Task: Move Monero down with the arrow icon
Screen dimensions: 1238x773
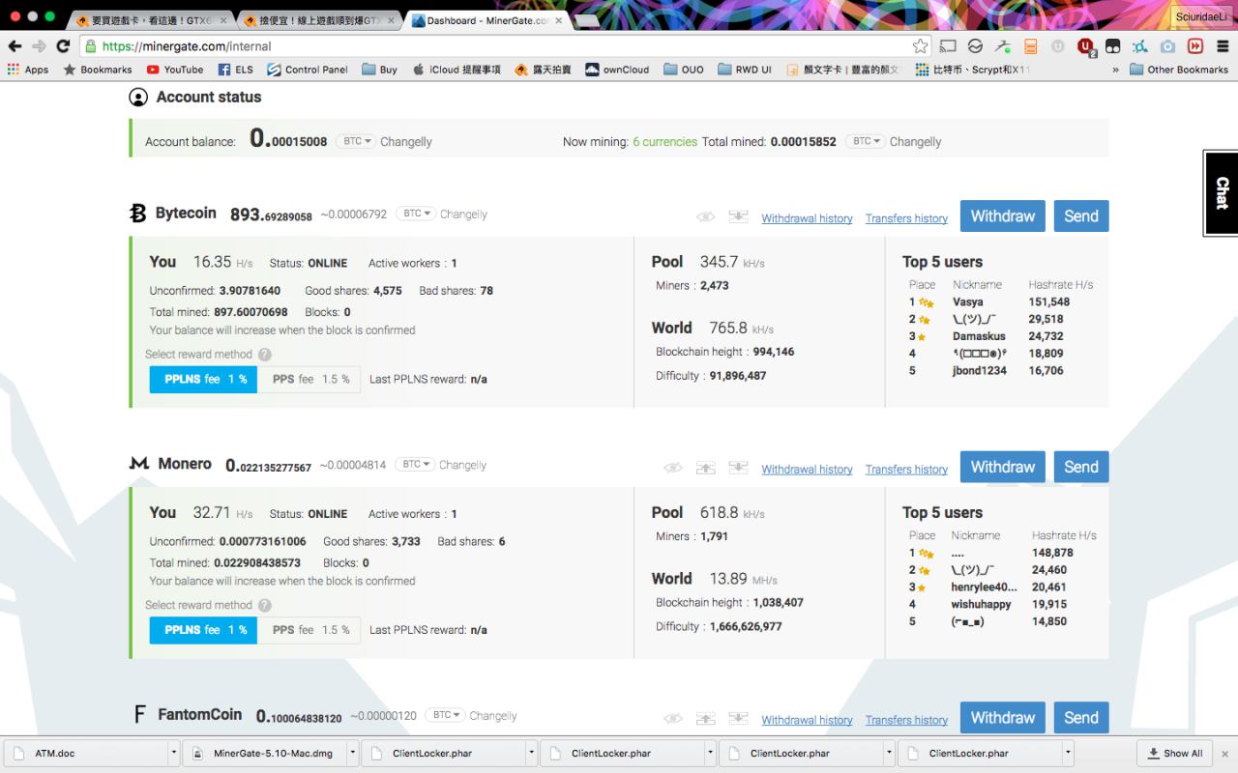Action: (738, 468)
